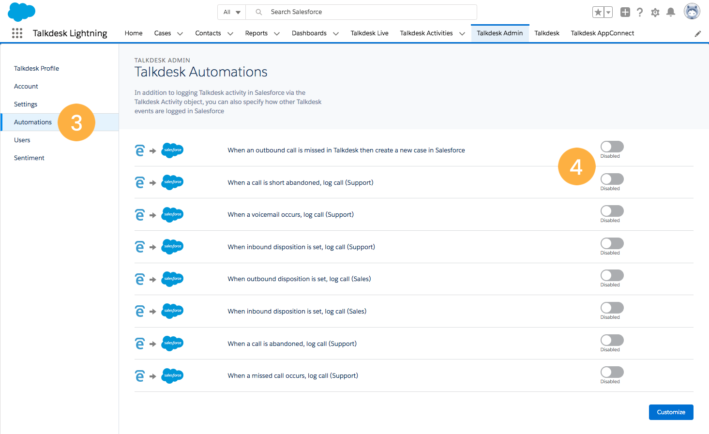This screenshot has height=434, width=709.
Task: Expand the Dashboards tab chevron
Action: click(336, 33)
